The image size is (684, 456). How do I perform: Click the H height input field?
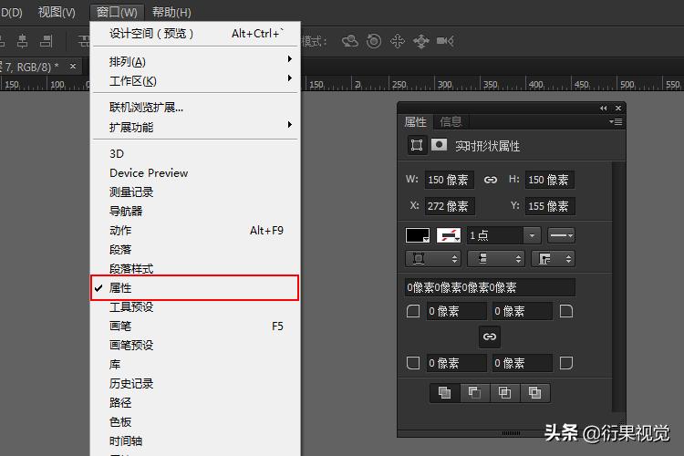tap(550, 180)
